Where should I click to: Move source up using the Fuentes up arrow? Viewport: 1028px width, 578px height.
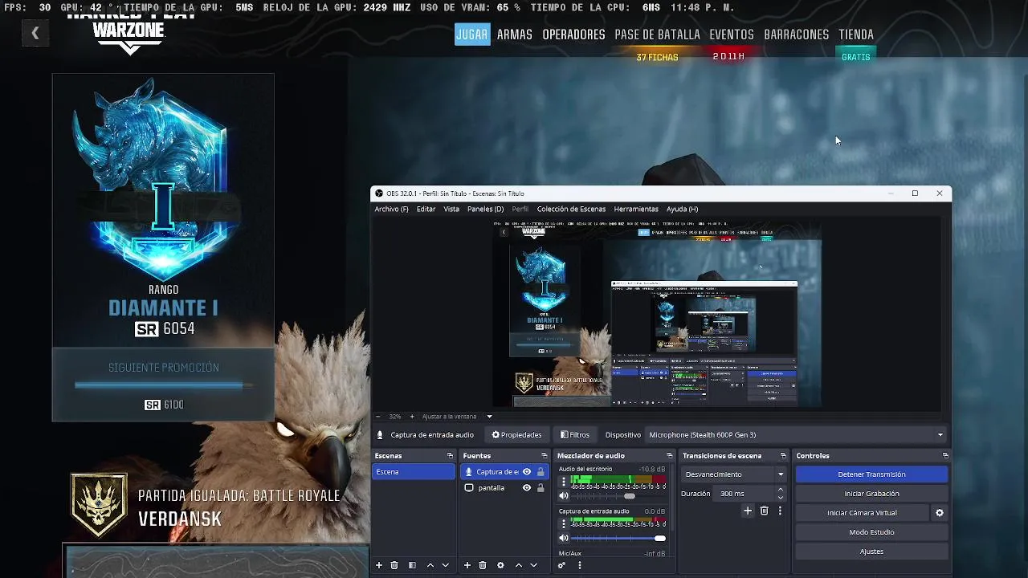tap(519, 565)
